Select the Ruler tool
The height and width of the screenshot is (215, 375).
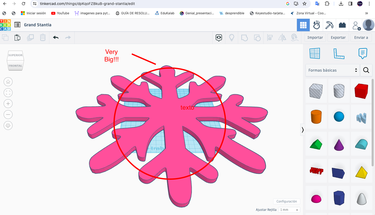pos(339,53)
